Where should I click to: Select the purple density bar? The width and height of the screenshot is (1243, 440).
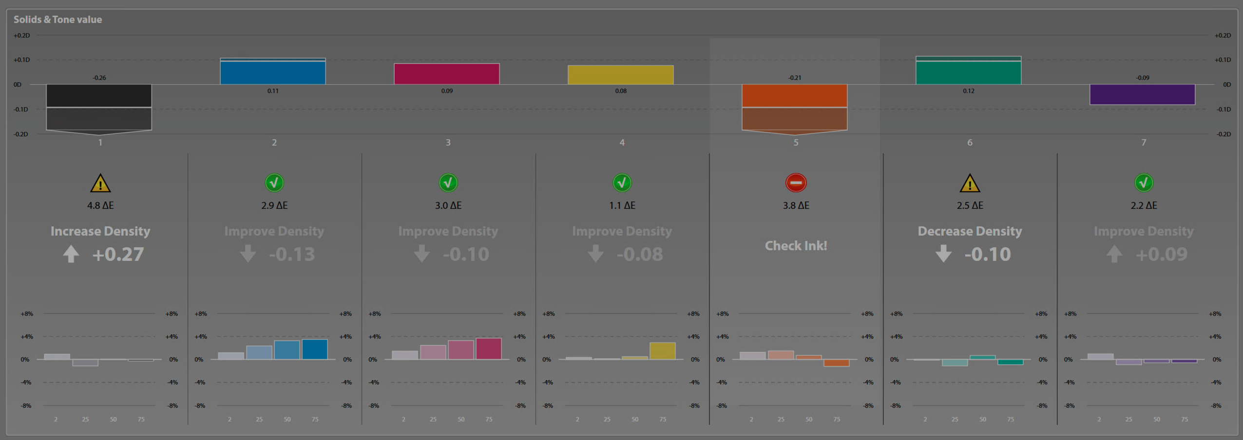(x=1142, y=94)
